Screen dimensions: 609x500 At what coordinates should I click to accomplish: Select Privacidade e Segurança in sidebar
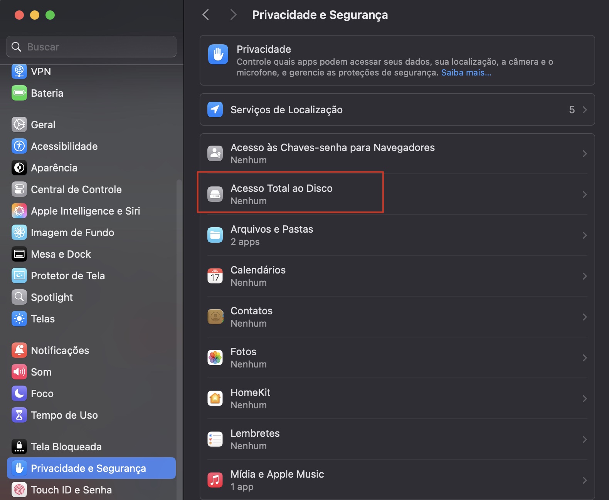(x=91, y=468)
